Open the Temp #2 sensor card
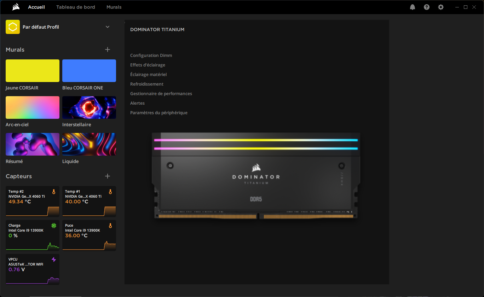 (33, 201)
